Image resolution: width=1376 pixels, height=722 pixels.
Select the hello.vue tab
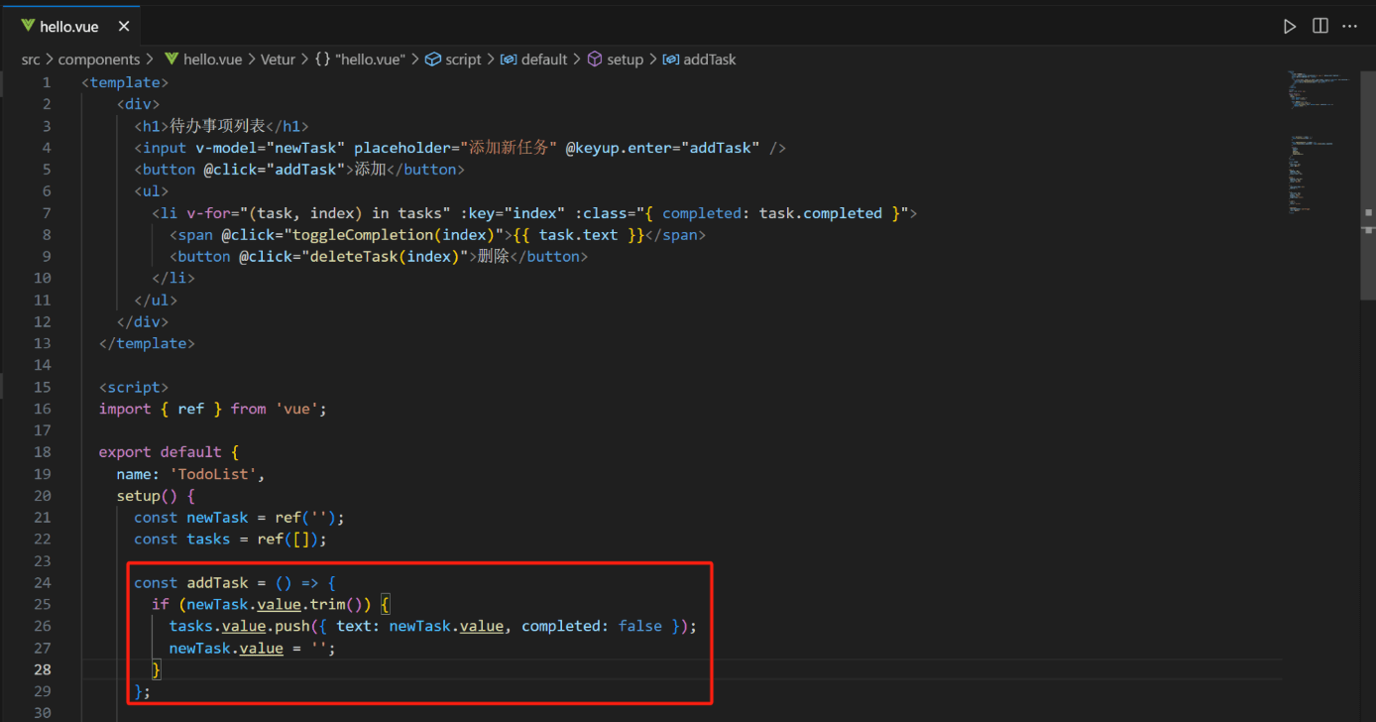(68, 27)
